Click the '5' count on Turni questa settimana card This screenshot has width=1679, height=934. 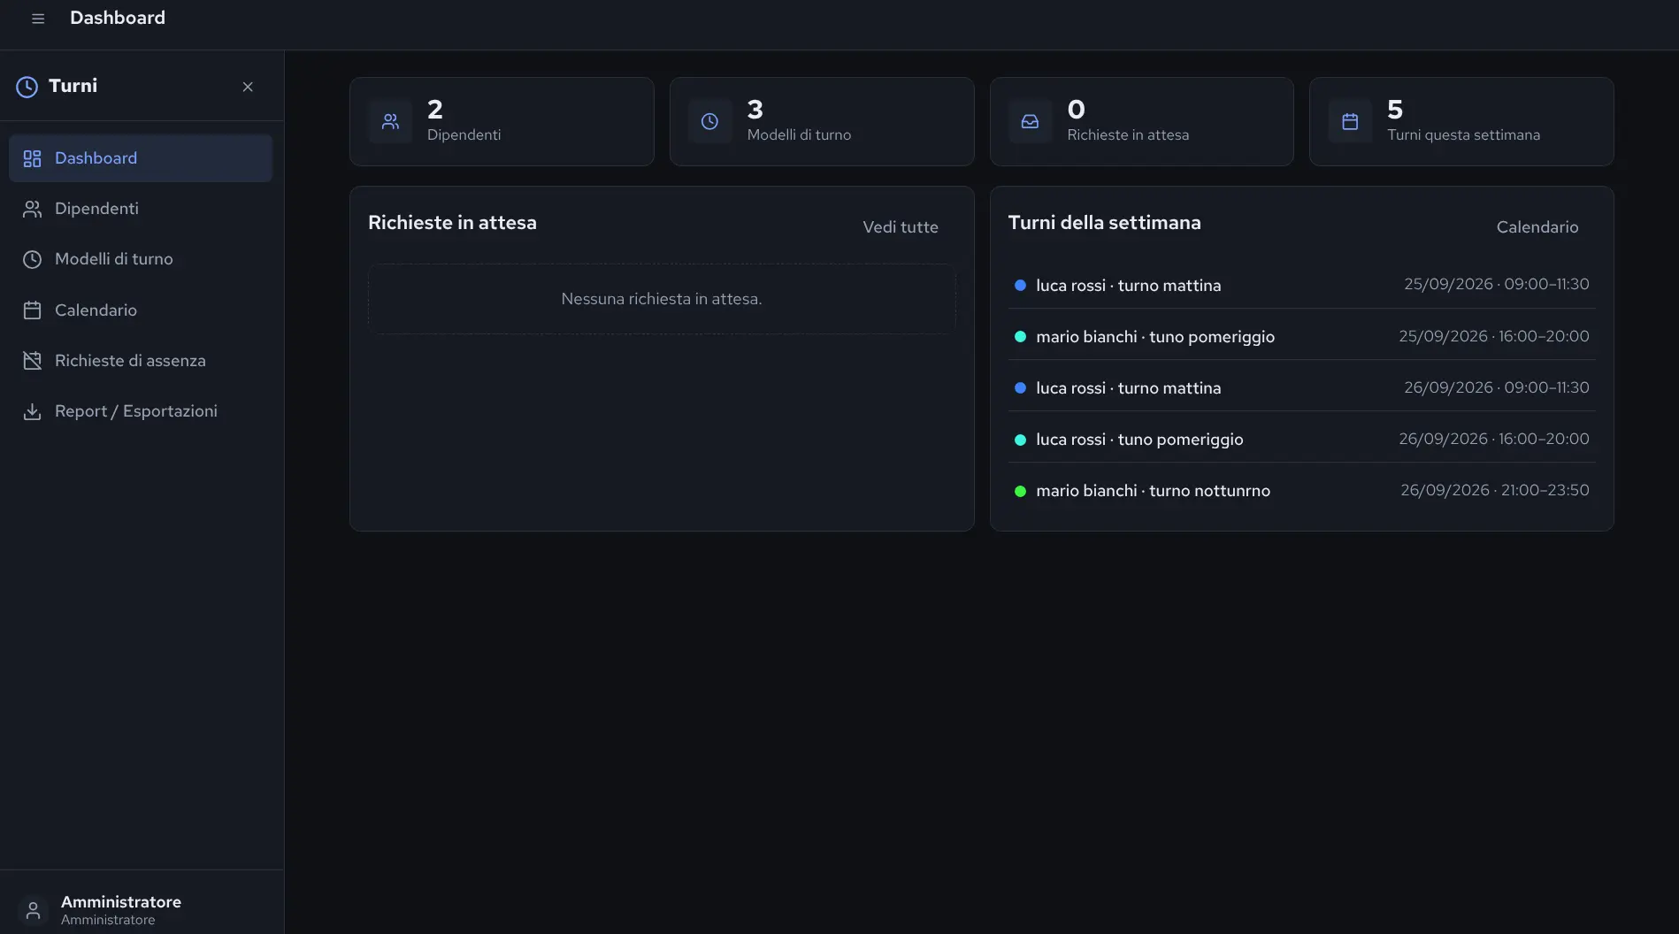[1395, 110]
